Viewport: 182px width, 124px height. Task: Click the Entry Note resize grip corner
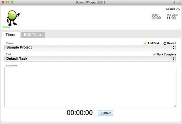[175, 106]
